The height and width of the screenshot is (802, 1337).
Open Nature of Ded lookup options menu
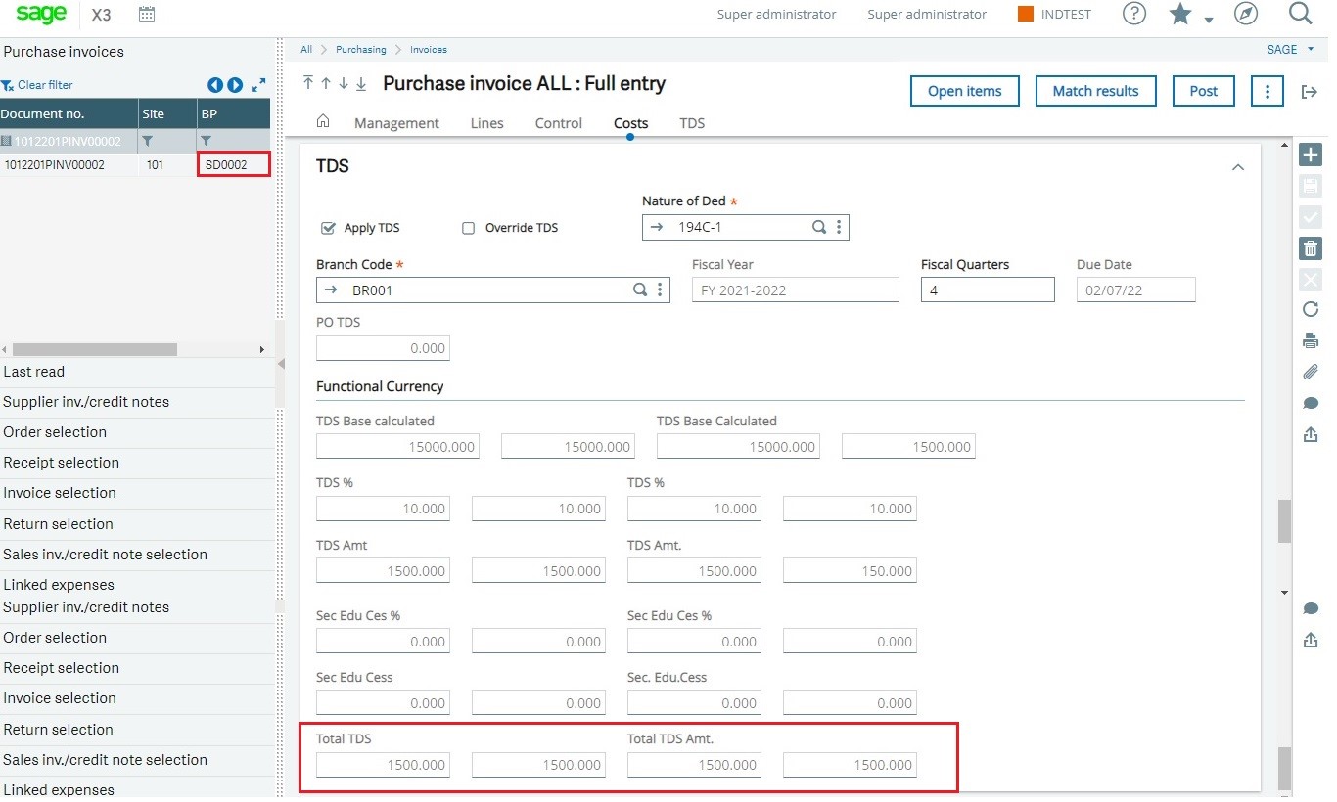coord(838,227)
